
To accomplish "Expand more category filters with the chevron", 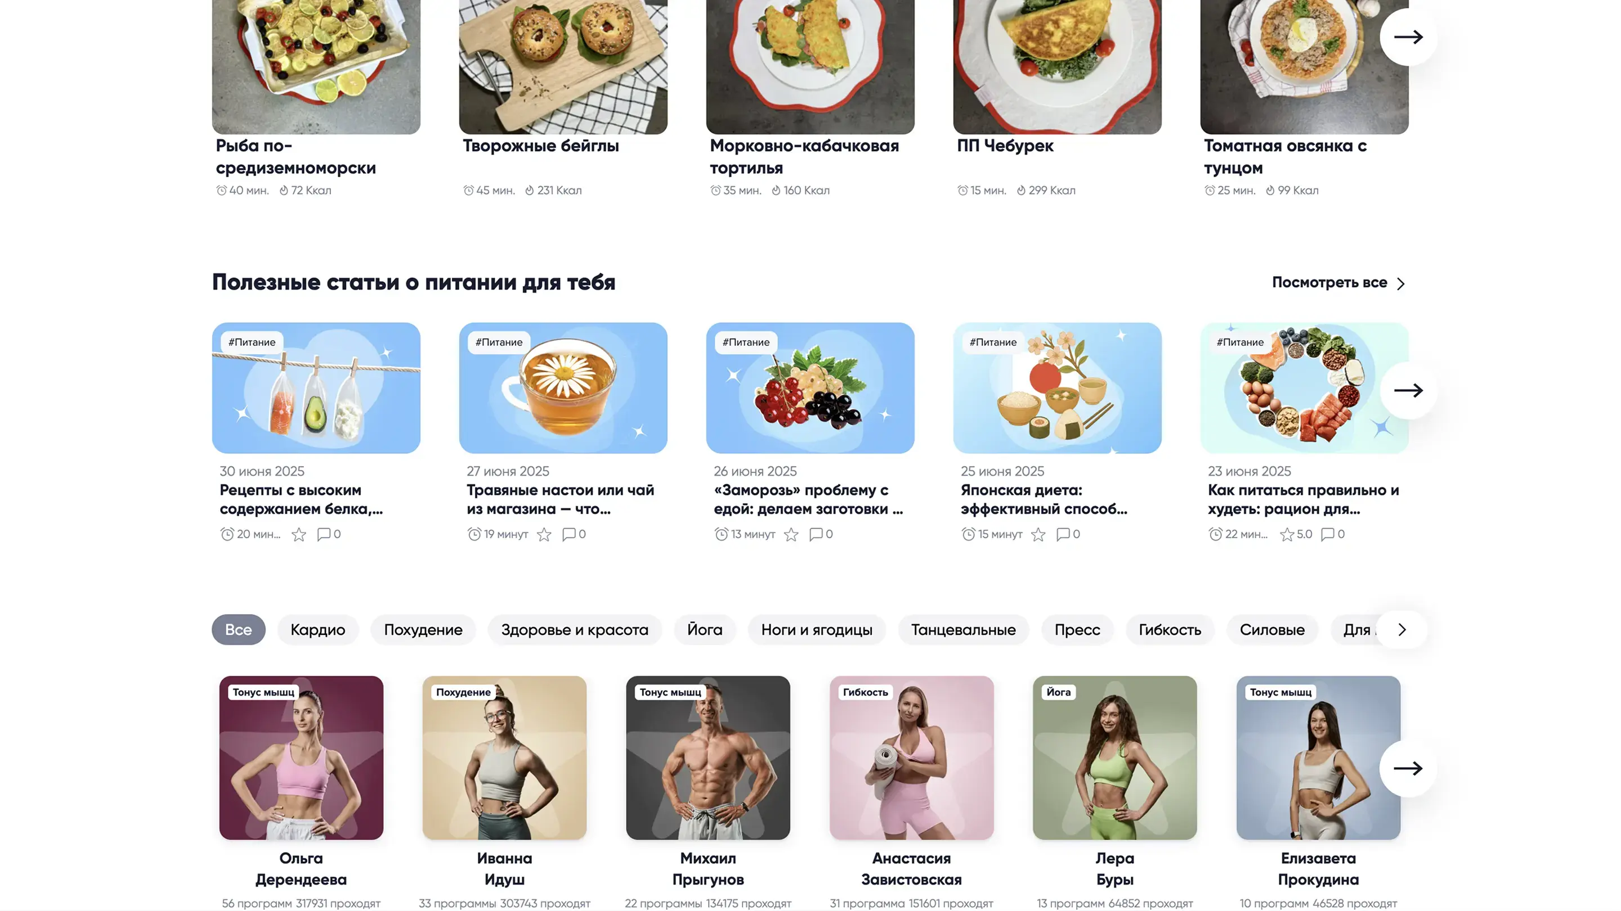I will [1402, 630].
